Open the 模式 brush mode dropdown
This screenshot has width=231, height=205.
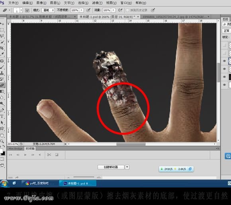click(x=48, y=10)
